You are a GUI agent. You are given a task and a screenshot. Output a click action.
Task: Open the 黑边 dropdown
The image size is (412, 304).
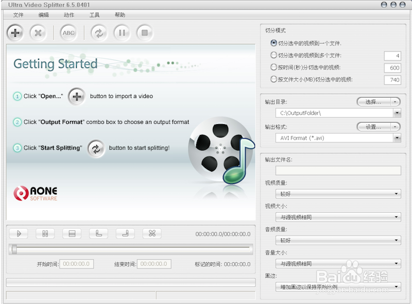338,286
